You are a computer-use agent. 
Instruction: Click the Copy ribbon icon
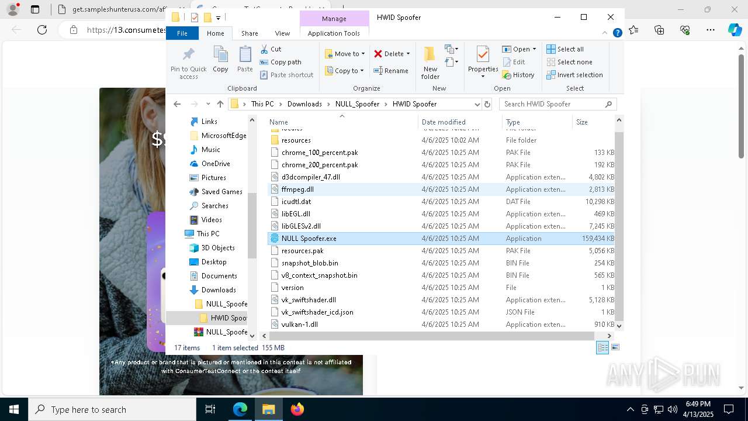(x=220, y=60)
